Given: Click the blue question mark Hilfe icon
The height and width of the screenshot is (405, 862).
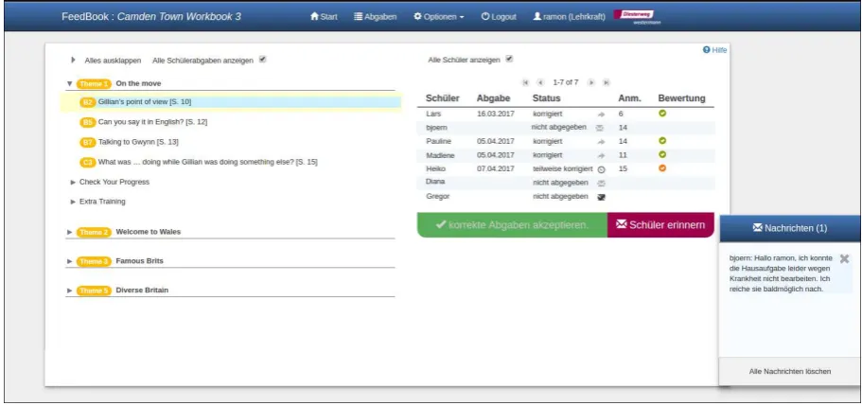Looking at the screenshot, I should coord(707,50).
